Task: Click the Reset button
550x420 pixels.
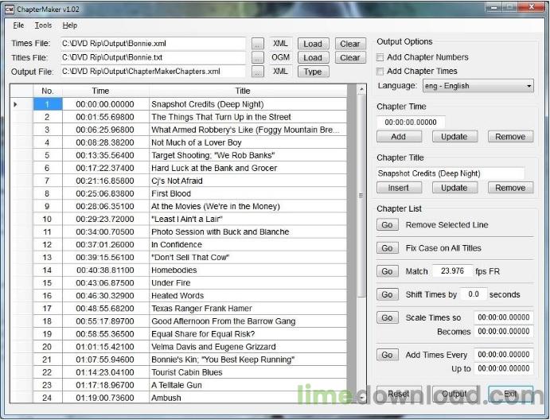Action: tap(400, 394)
